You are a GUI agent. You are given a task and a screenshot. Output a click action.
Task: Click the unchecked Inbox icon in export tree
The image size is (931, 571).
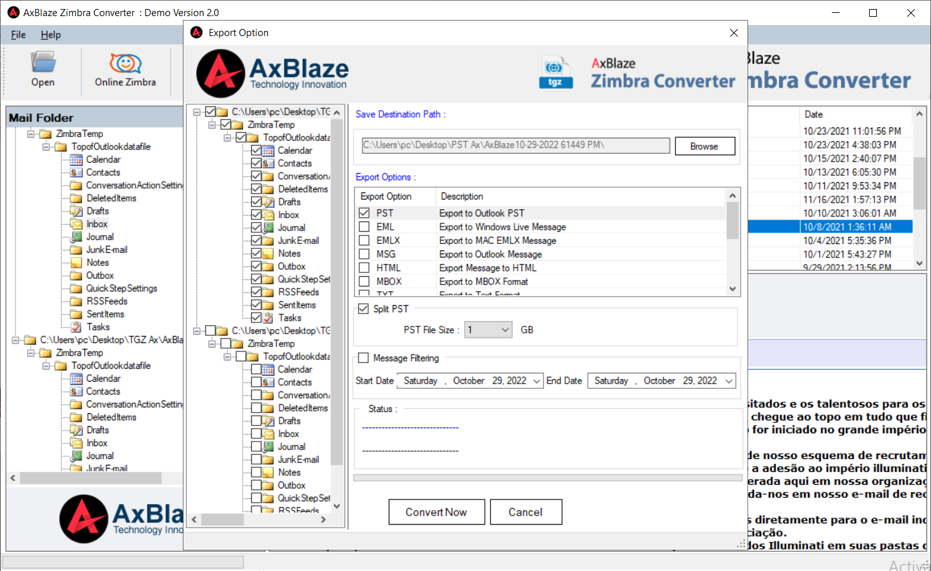pyautogui.click(x=268, y=434)
